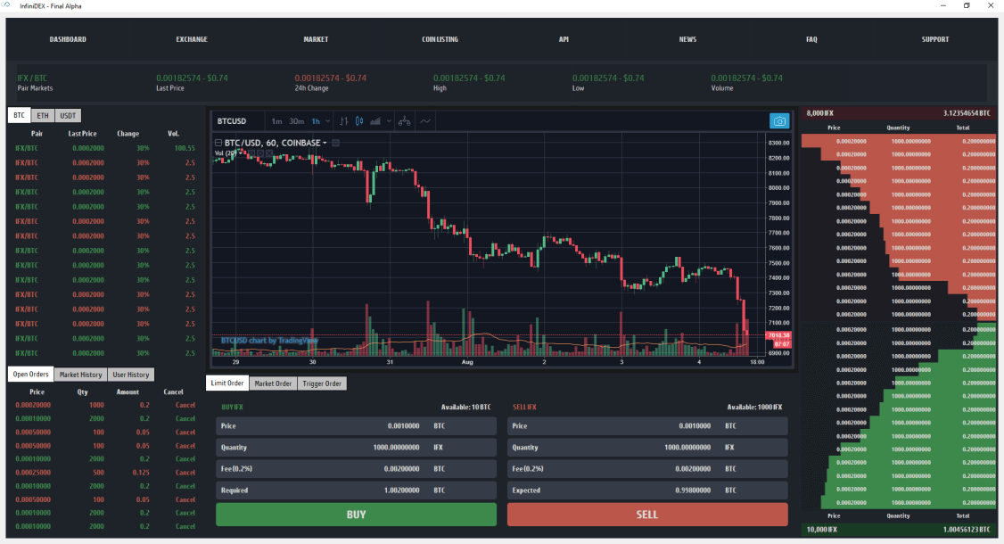Open the 1h interval dropdown chevron
The height and width of the screenshot is (544, 1004).
(326, 120)
